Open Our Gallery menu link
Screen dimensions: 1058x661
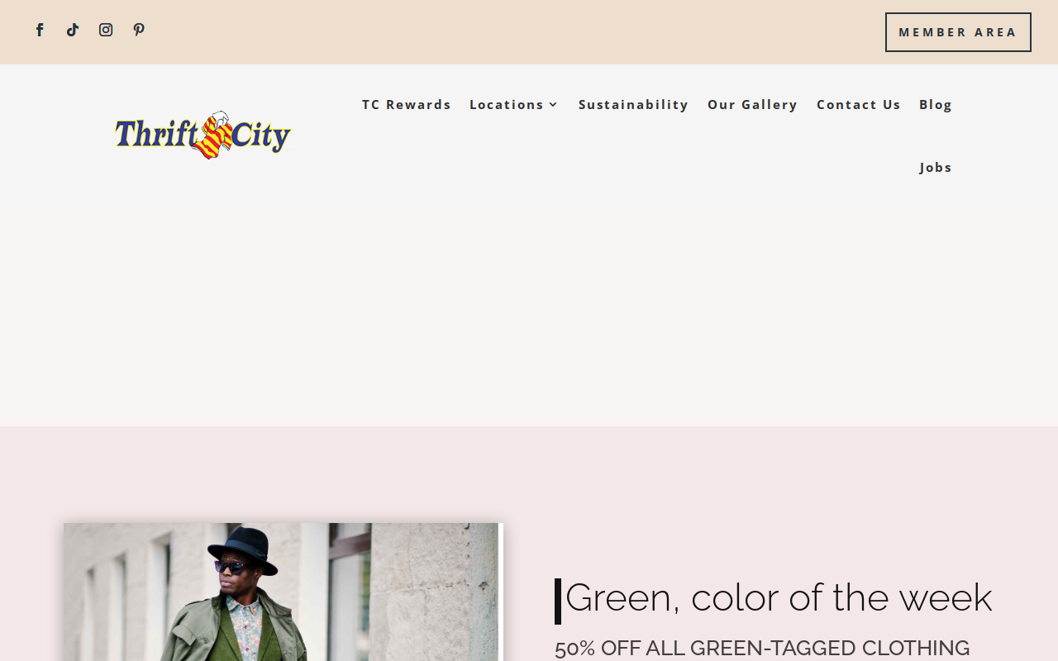[752, 104]
